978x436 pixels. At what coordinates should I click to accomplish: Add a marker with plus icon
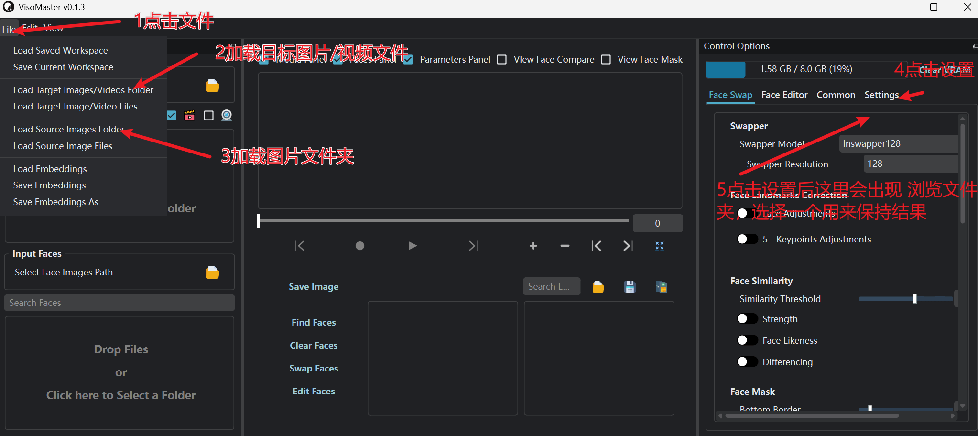pyautogui.click(x=533, y=246)
